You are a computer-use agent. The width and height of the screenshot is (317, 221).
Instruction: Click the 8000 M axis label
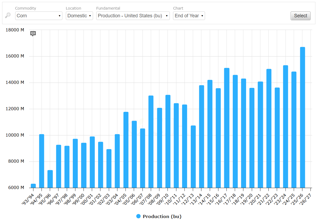(16, 161)
